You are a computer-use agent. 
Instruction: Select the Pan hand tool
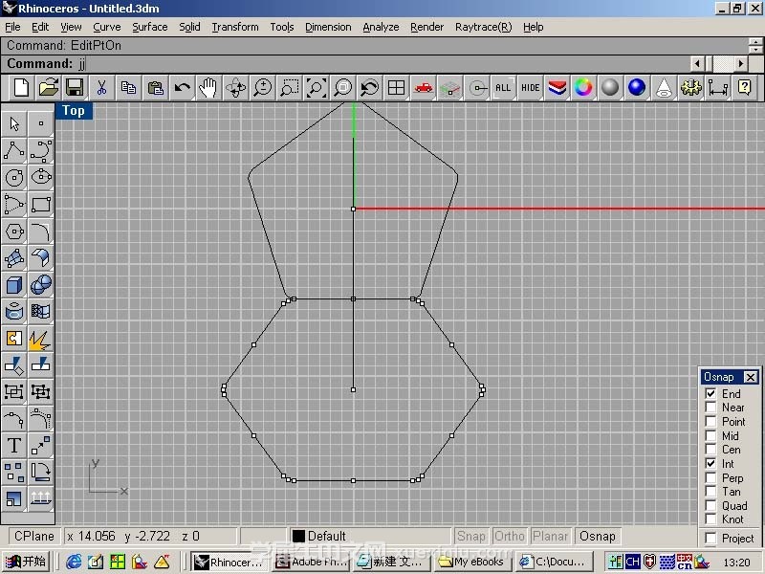click(208, 88)
